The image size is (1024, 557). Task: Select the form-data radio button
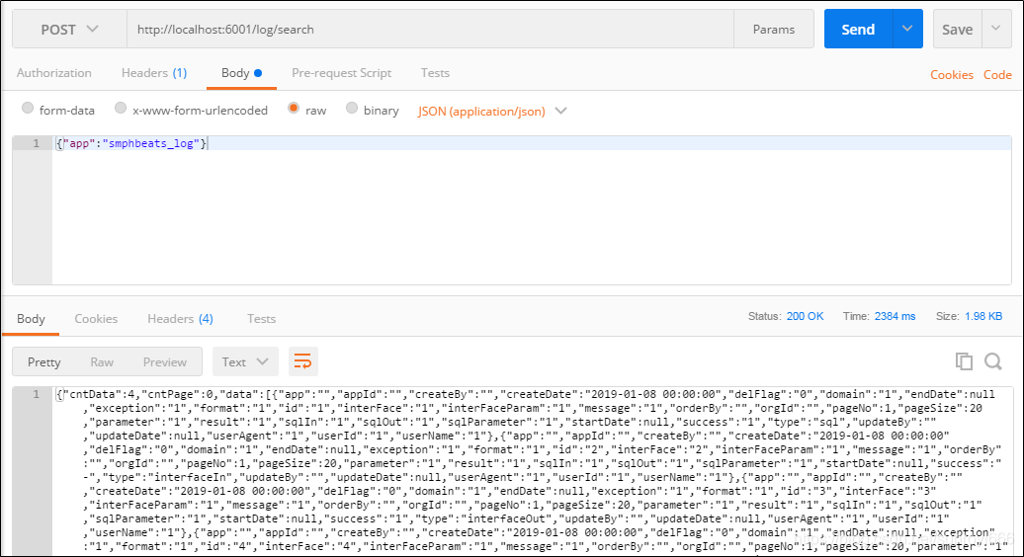[x=28, y=109]
